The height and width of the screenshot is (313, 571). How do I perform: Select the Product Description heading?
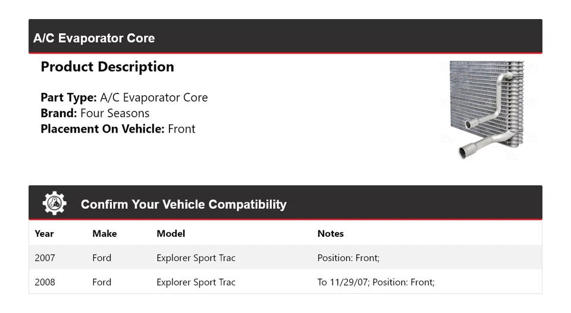click(107, 67)
